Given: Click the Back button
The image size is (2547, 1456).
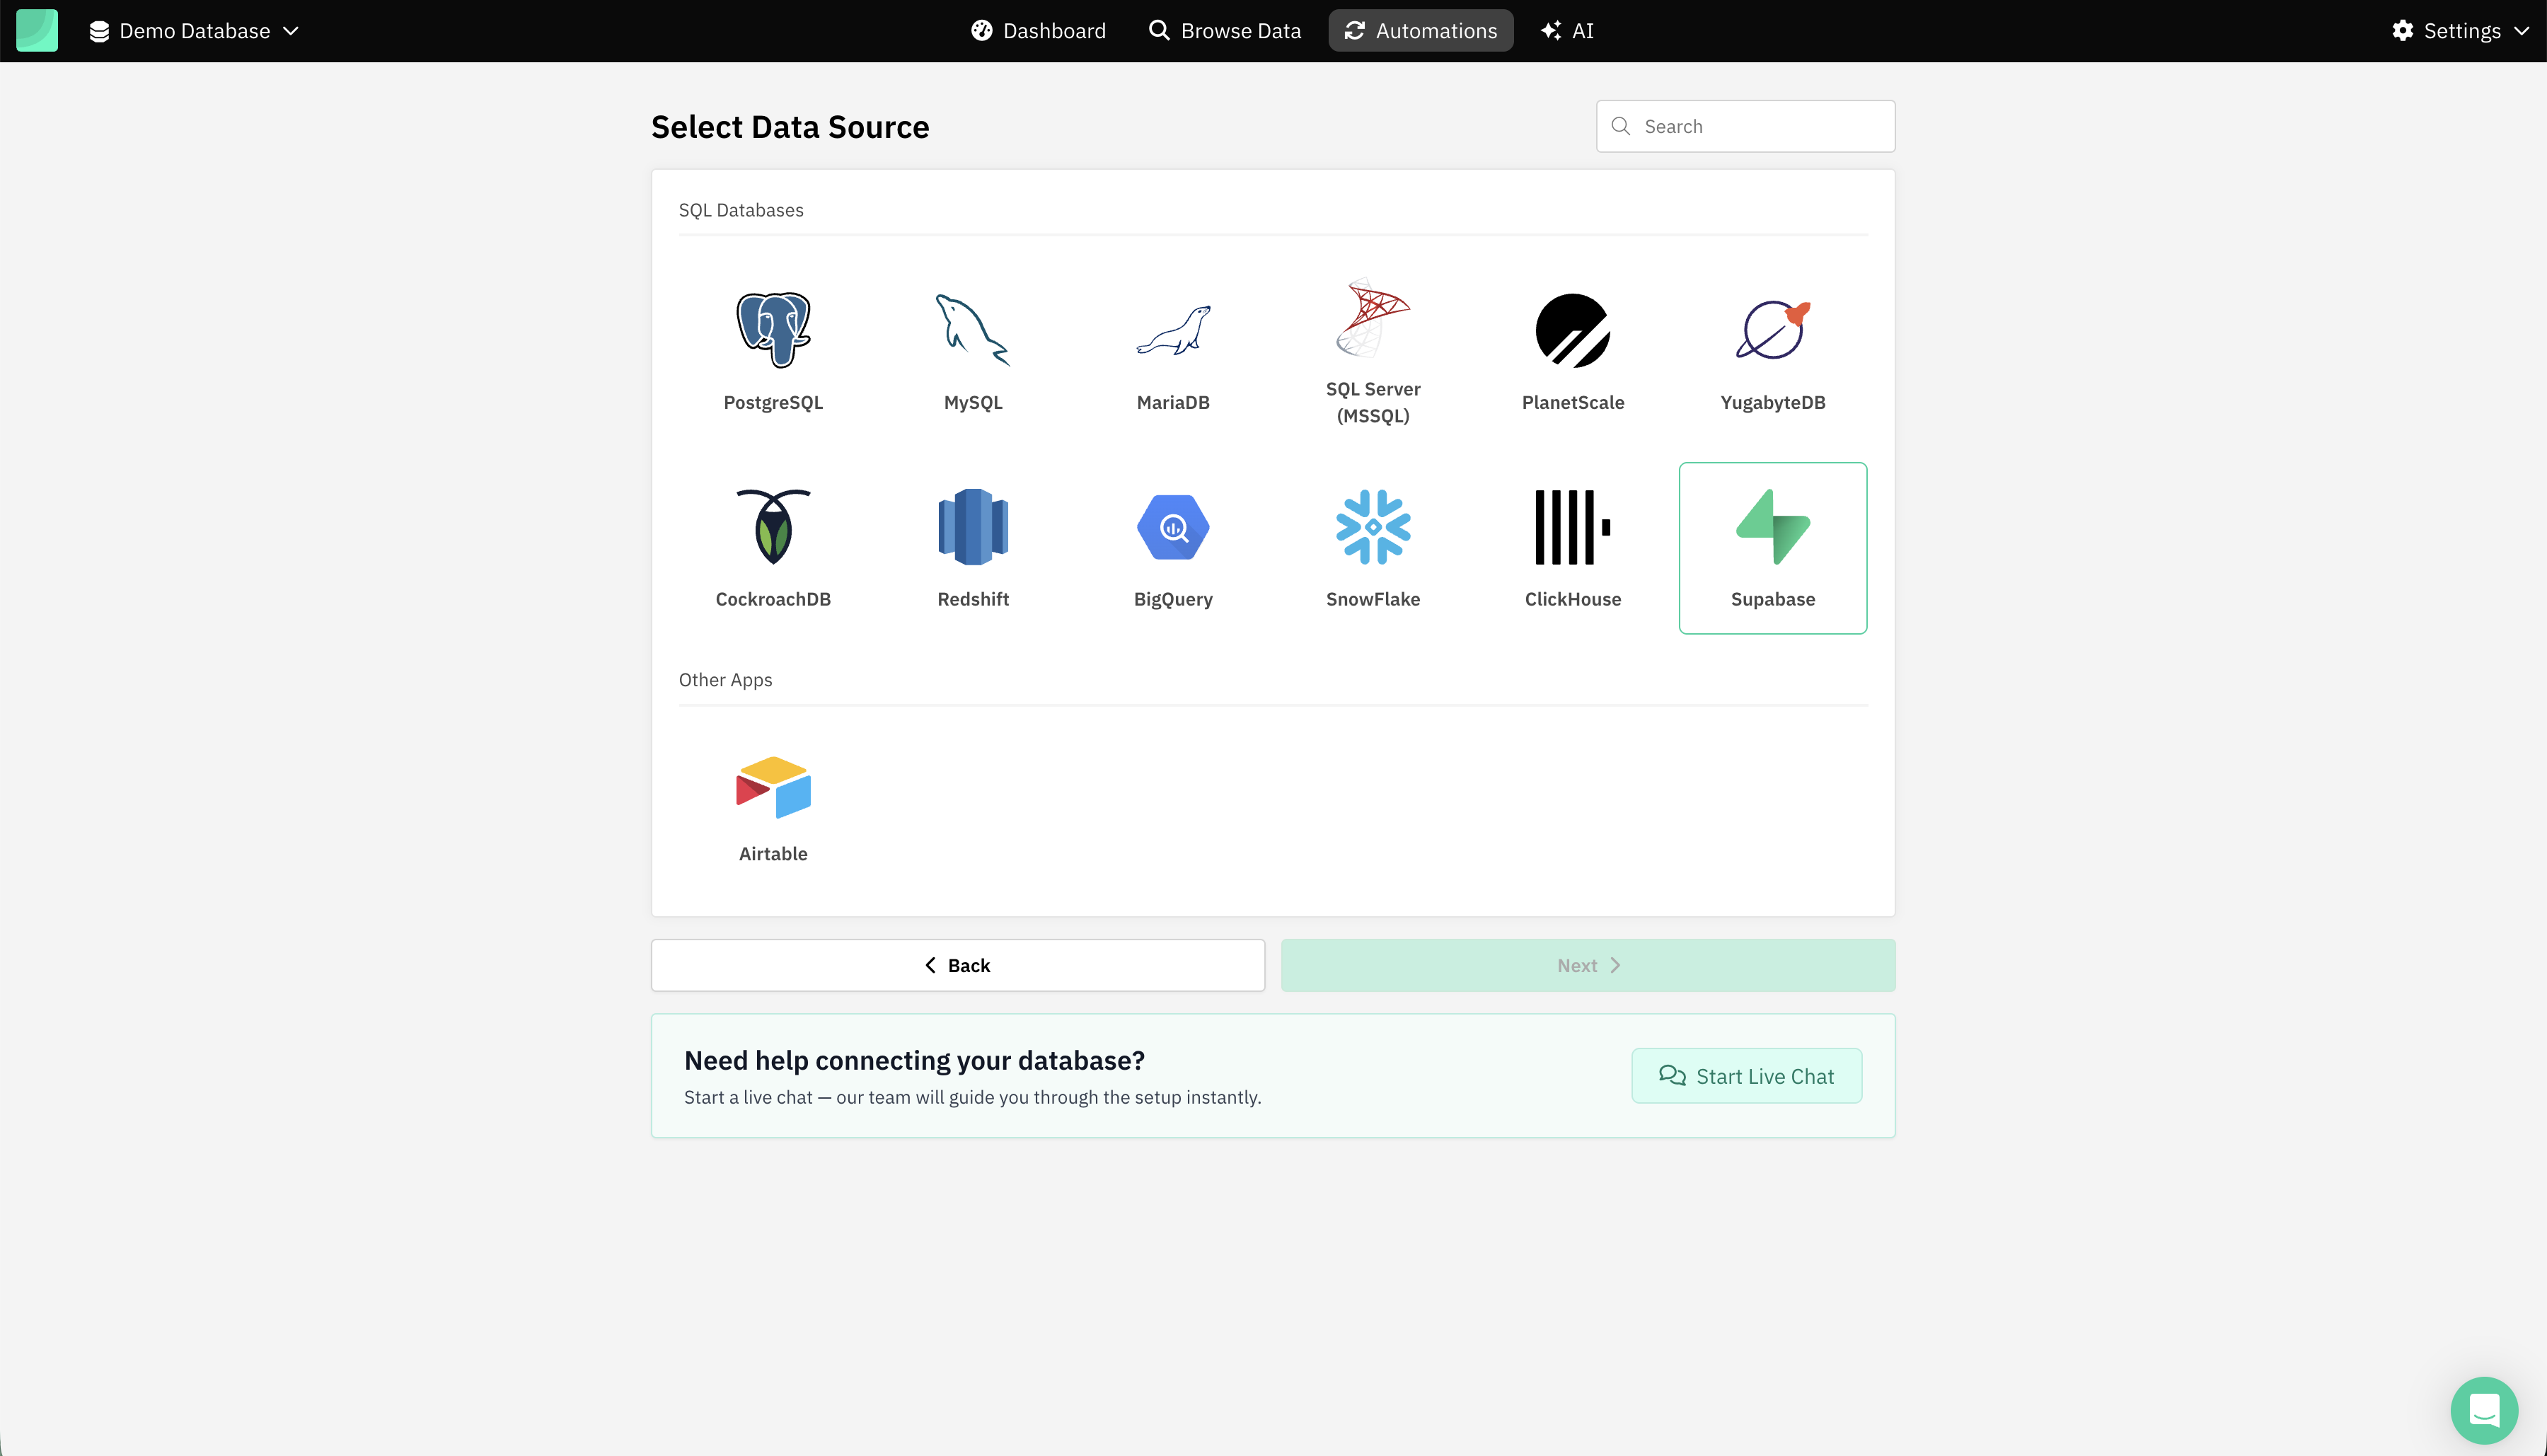Looking at the screenshot, I should [x=957, y=965].
